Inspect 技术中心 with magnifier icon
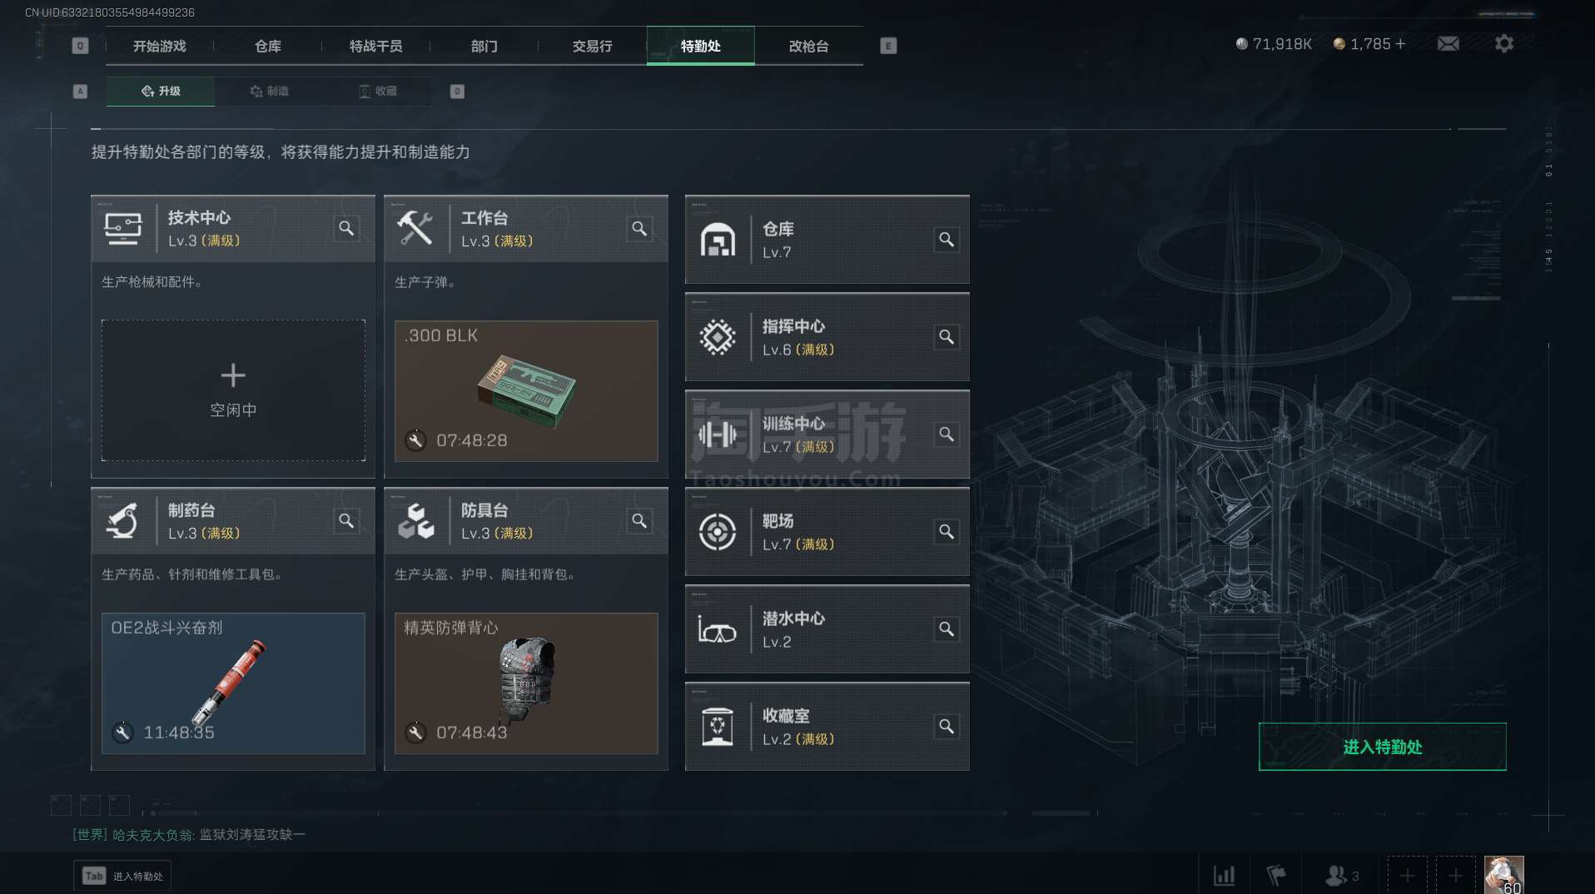1595x894 pixels. pos(346,228)
